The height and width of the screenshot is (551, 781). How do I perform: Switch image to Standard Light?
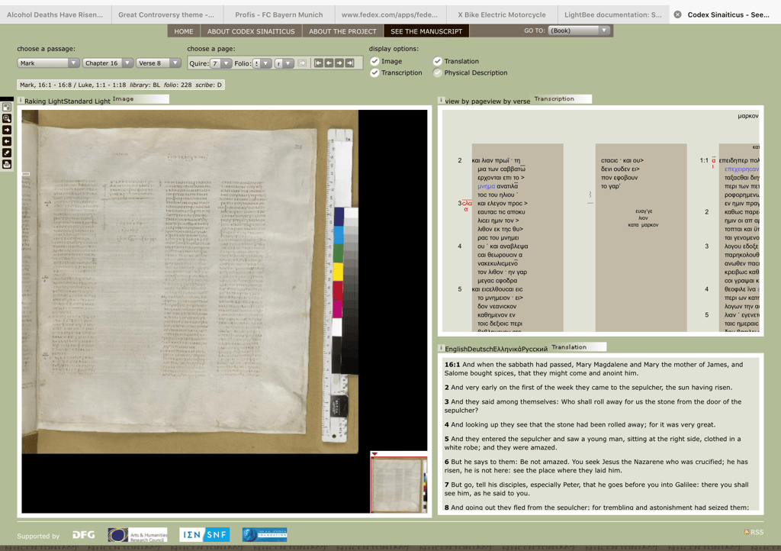[x=85, y=101]
